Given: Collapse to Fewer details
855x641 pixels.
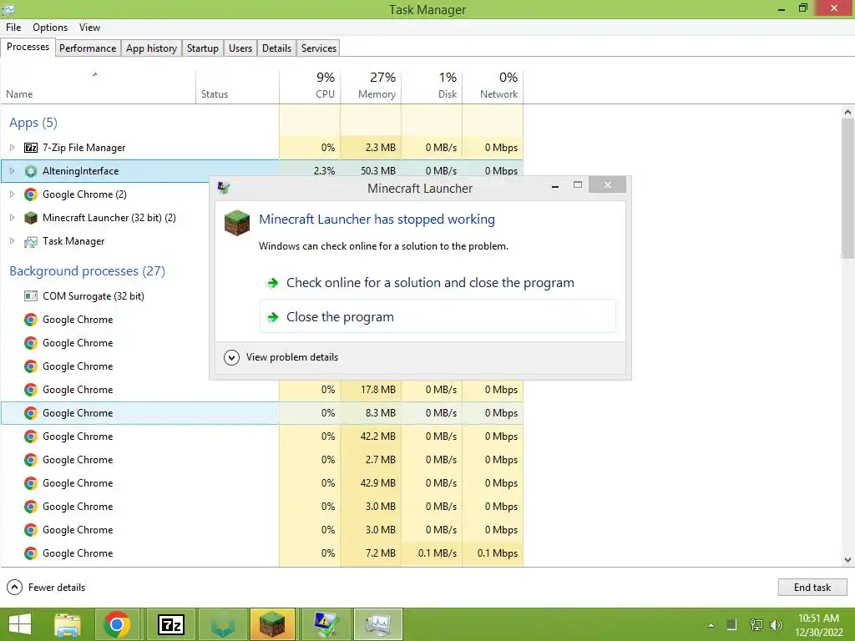Looking at the screenshot, I should tap(46, 588).
